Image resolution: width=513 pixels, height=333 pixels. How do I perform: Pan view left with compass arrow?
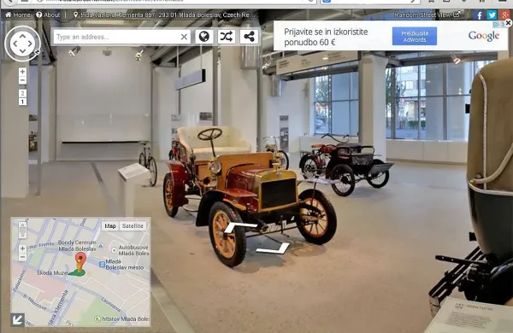(15, 44)
